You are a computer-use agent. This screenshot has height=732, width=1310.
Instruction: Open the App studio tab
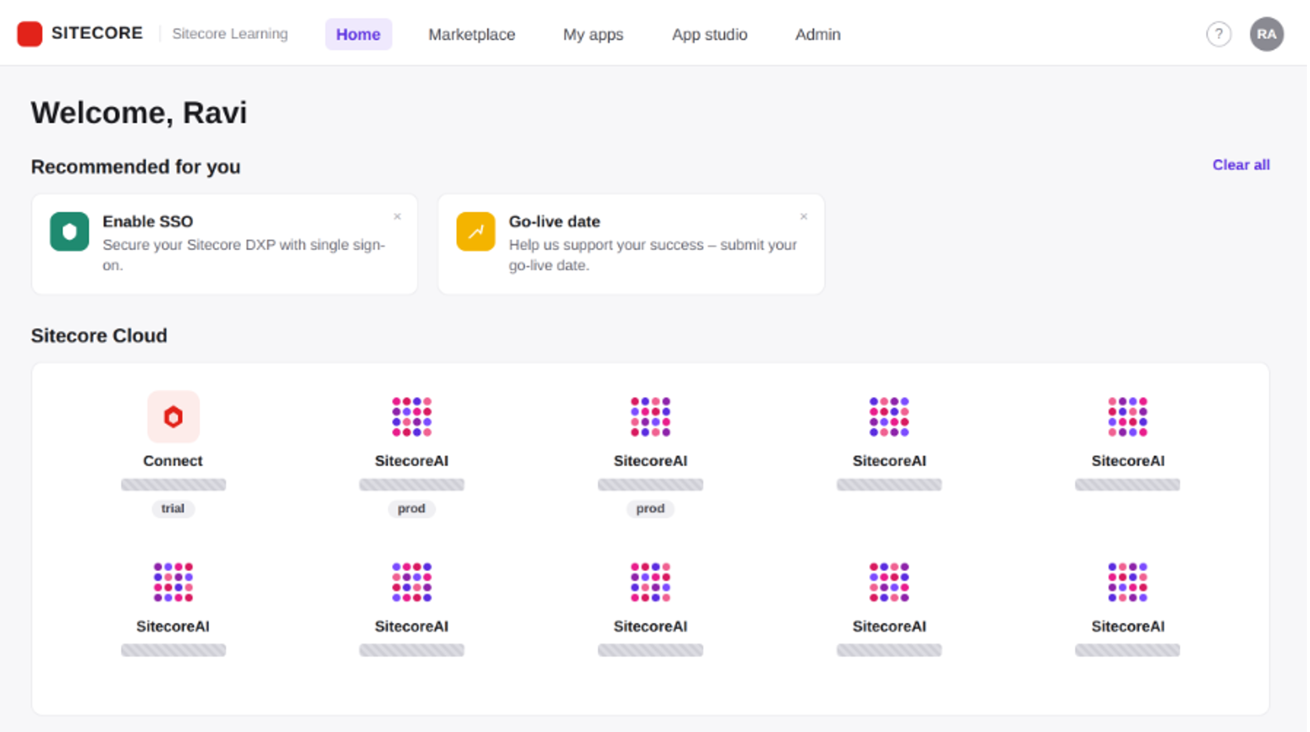point(711,35)
